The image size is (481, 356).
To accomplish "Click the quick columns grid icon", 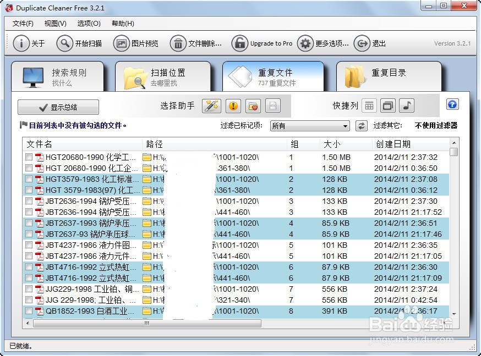I will [x=369, y=106].
